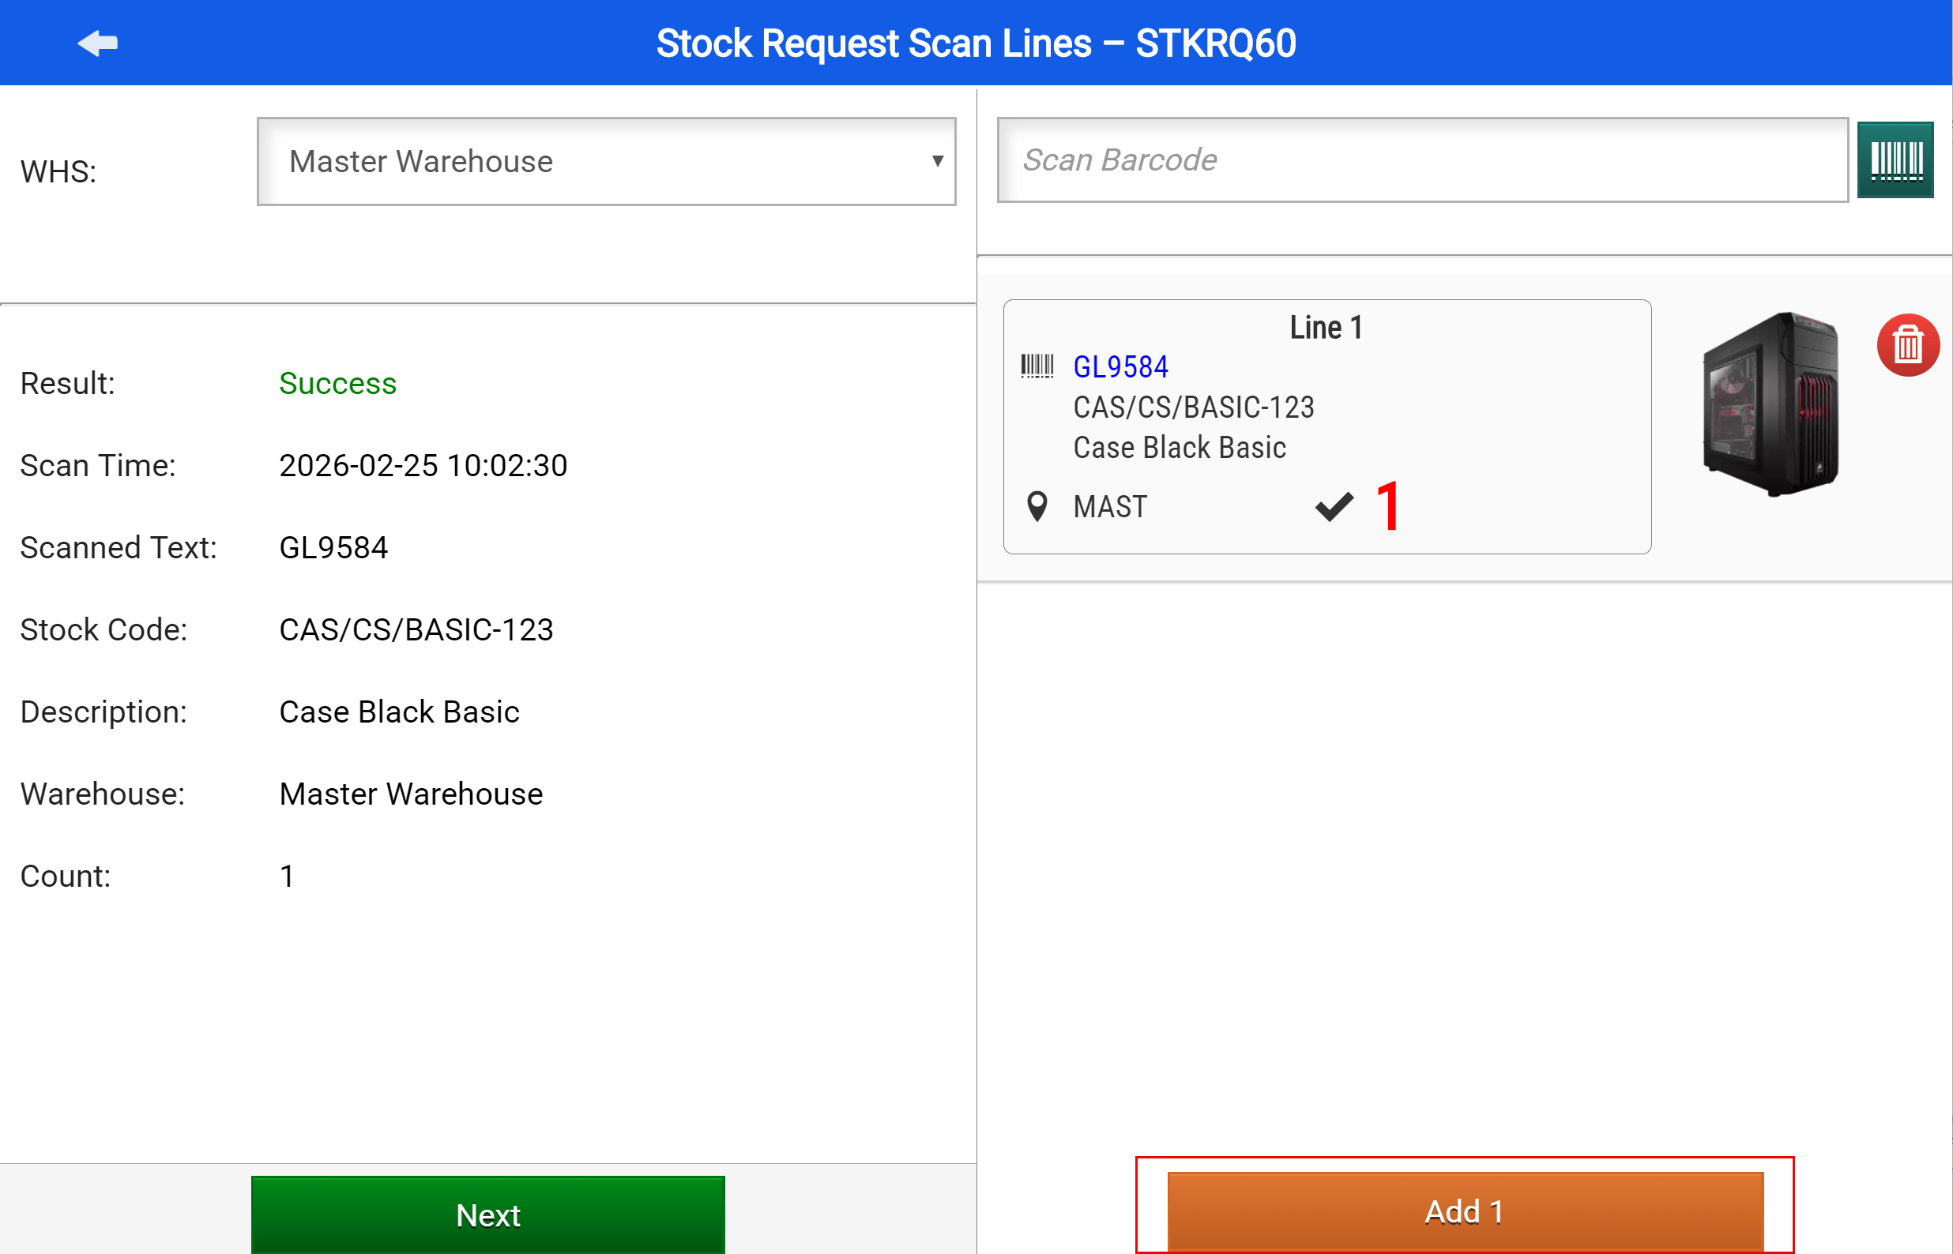
Task: Click stock code CAS/CS/BASIC-123 in Line 1
Action: [x=1193, y=407]
